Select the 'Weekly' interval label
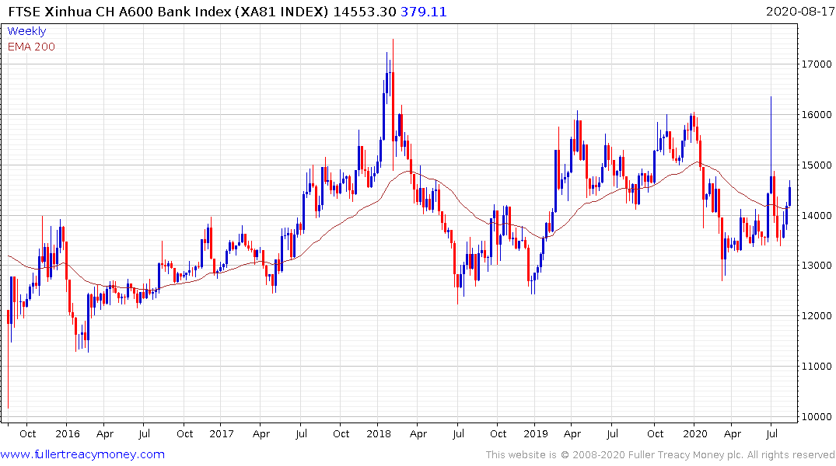This screenshot has height=466, width=836. pos(26,31)
